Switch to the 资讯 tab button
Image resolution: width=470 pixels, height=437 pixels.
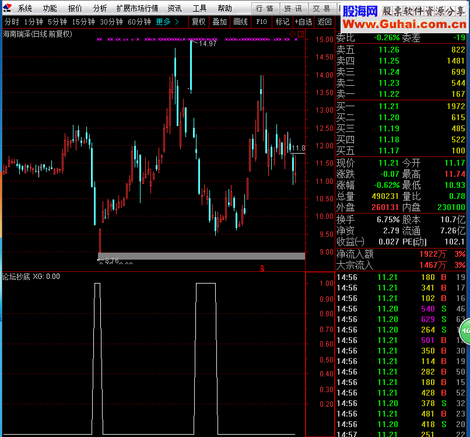[293, 9]
